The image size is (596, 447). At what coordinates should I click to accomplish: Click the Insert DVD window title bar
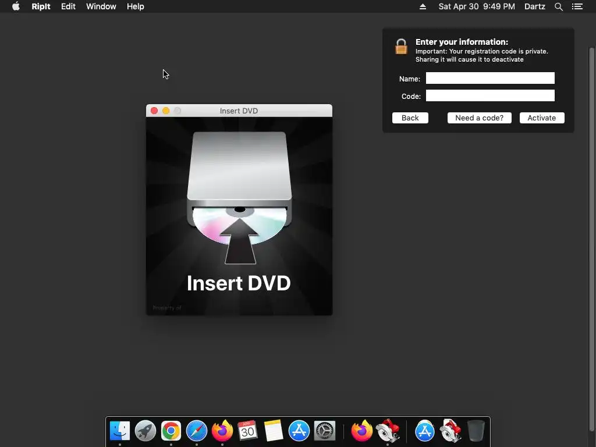pos(239,111)
